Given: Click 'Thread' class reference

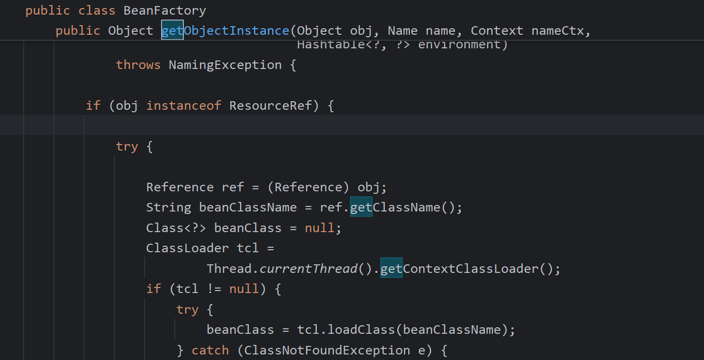Looking at the screenshot, I should pyautogui.click(x=229, y=269).
